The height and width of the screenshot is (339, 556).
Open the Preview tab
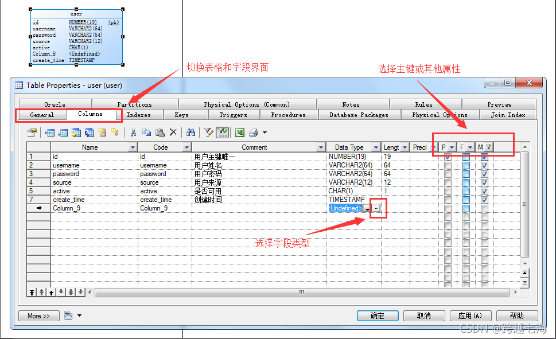point(499,104)
